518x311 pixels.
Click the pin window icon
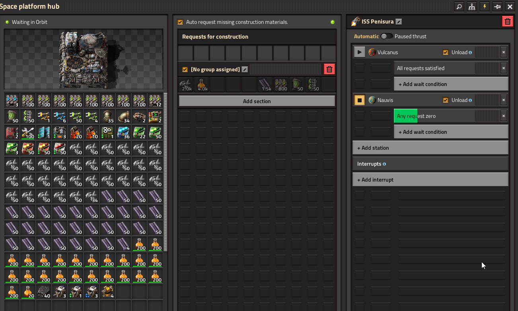pos(497,7)
